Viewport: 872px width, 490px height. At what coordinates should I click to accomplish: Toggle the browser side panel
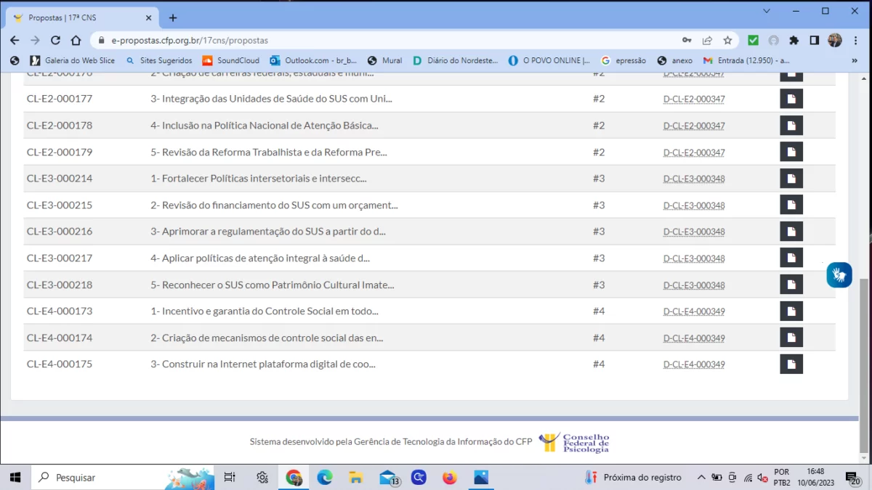(x=815, y=41)
